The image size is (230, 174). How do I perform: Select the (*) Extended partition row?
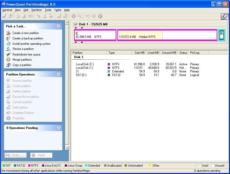pyautogui.click(x=137, y=71)
